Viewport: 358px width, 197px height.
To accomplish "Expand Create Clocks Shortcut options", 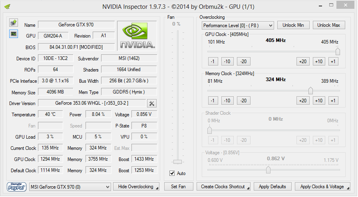I will point(248,188).
